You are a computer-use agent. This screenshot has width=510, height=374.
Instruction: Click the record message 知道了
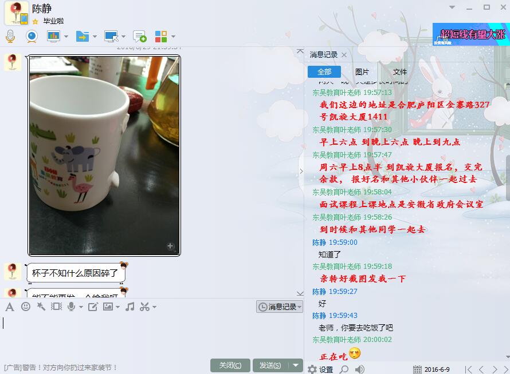(329, 254)
